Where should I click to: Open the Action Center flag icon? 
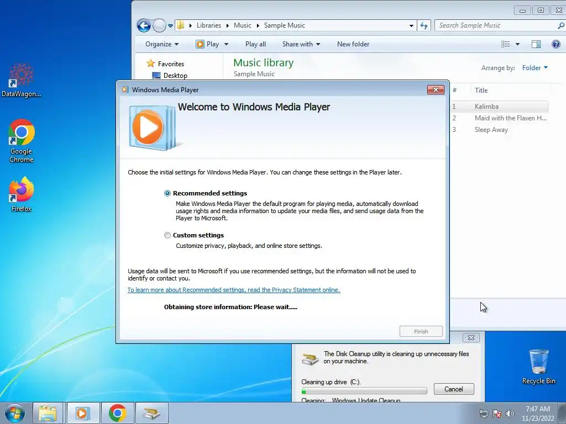click(497, 414)
